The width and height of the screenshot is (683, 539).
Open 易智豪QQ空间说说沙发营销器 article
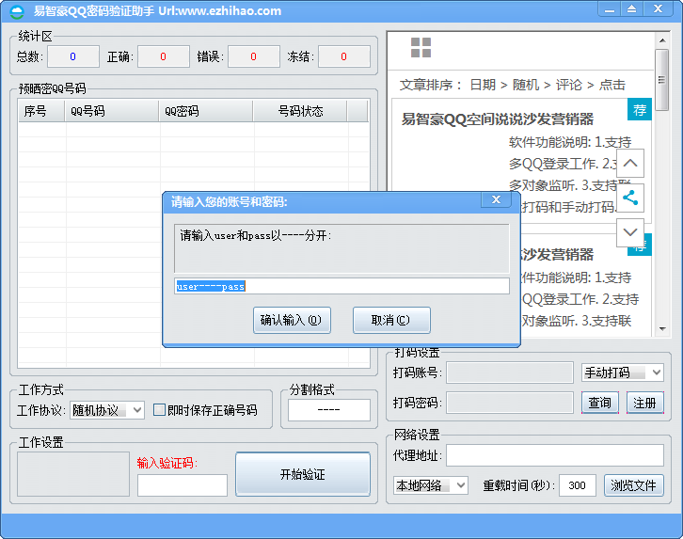[497, 119]
